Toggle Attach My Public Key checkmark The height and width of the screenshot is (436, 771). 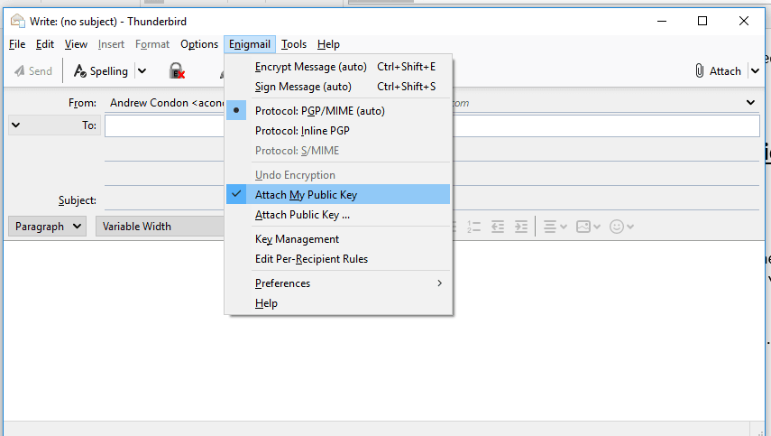coord(236,194)
